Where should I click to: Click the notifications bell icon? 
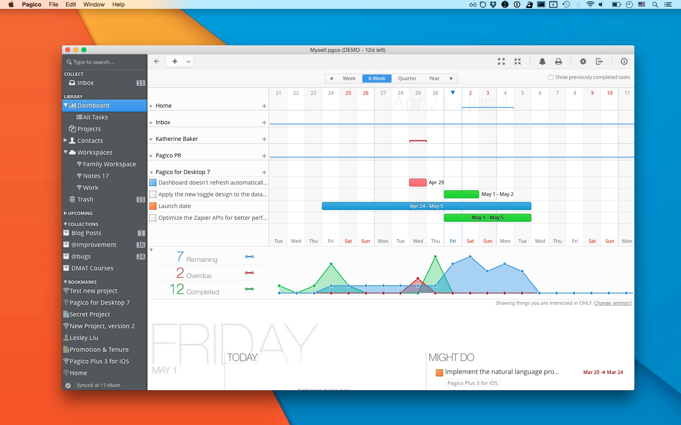[542, 62]
